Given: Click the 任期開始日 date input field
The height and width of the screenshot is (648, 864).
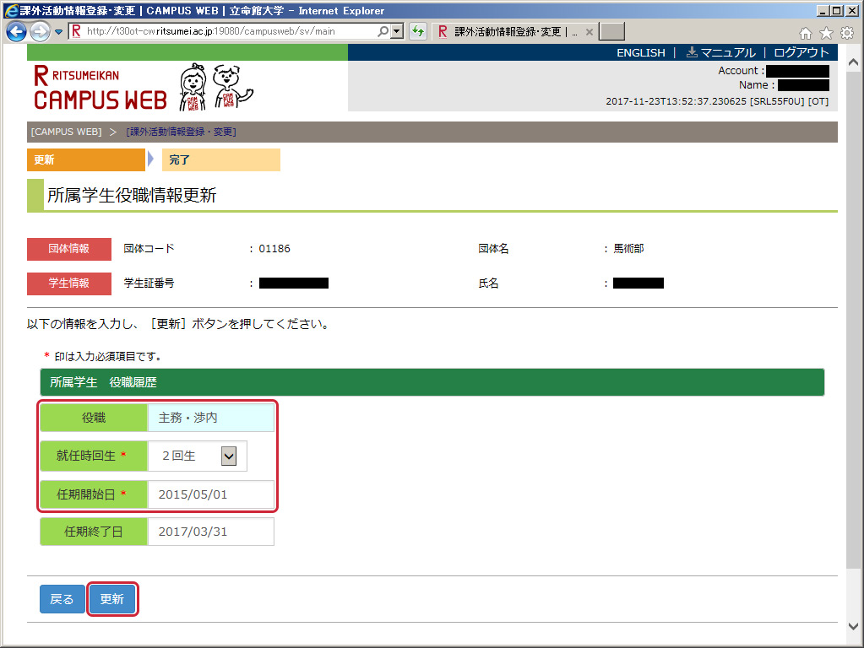Looking at the screenshot, I should pyautogui.click(x=210, y=494).
